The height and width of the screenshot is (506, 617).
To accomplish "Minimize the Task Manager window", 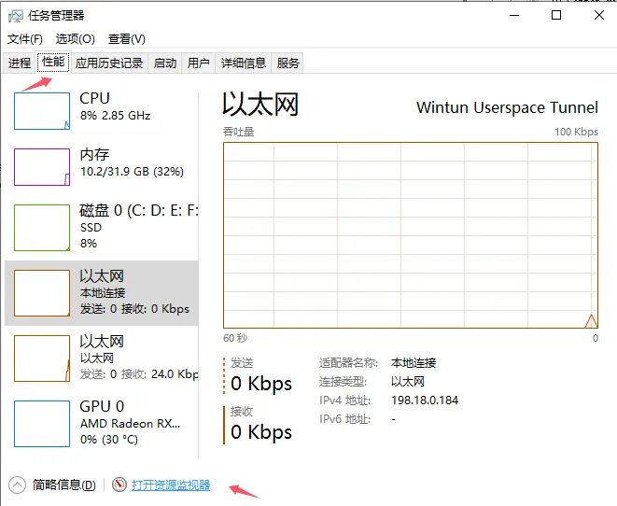I will tap(514, 15).
